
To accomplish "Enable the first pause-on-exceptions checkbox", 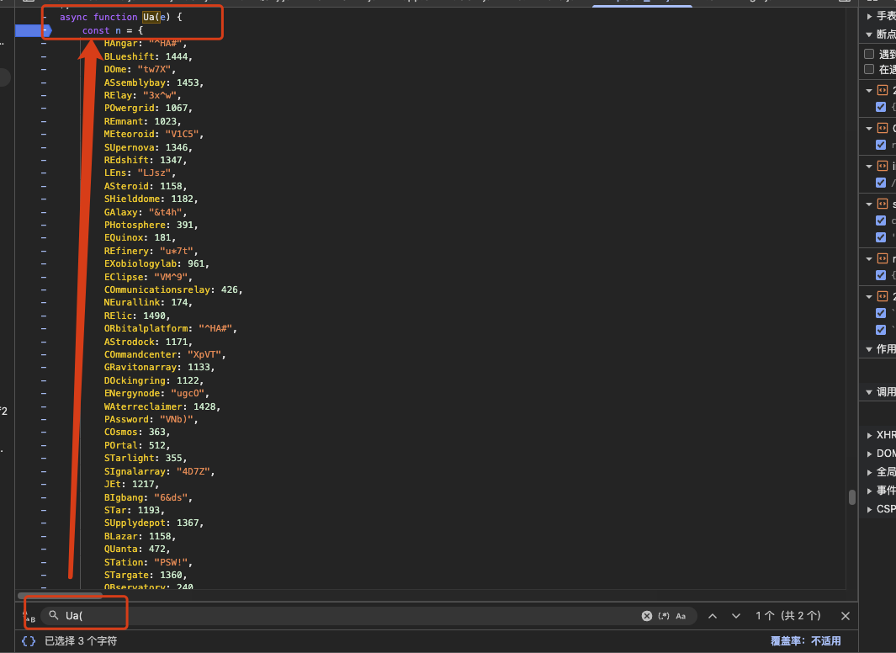I will pyautogui.click(x=870, y=54).
